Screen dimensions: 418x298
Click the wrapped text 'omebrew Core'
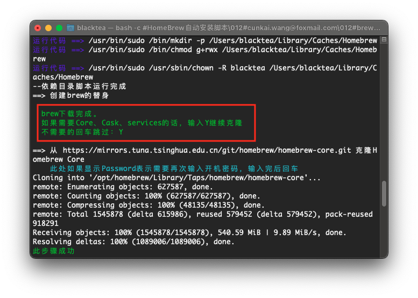(x=59, y=159)
